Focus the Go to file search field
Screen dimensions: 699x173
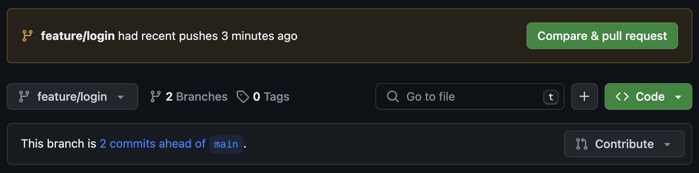point(470,96)
